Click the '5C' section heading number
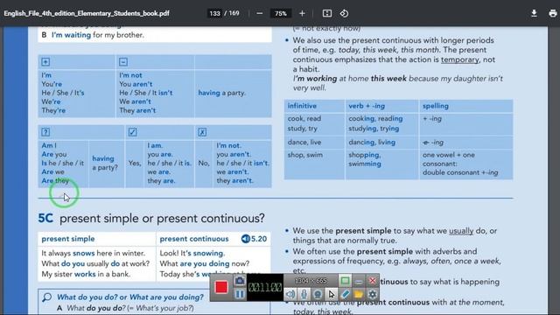The width and height of the screenshot is (560, 315). pos(45,218)
